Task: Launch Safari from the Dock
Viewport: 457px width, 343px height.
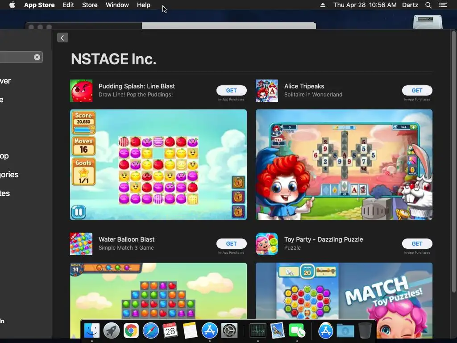Action: click(151, 330)
